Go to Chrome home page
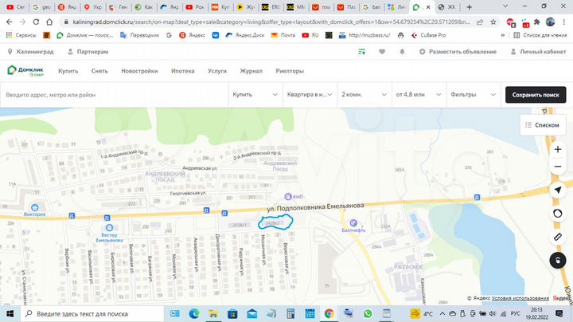 tap(49, 22)
